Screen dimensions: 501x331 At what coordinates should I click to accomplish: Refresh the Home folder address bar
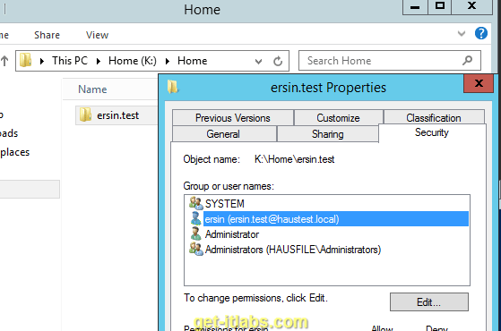[278, 61]
